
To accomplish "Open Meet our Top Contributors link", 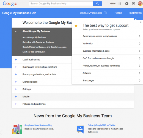I will tap(34, 52).
